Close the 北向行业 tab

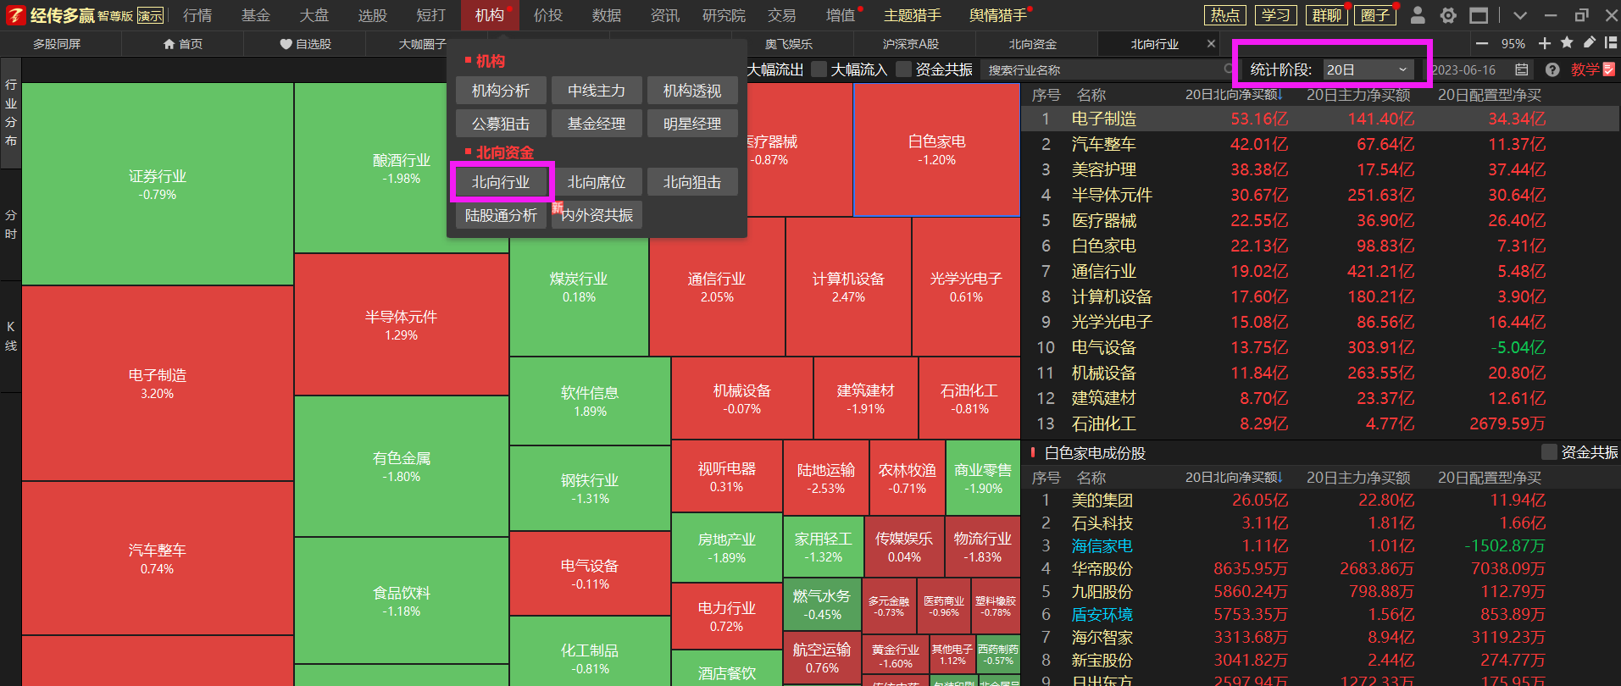pyautogui.click(x=1211, y=44)
